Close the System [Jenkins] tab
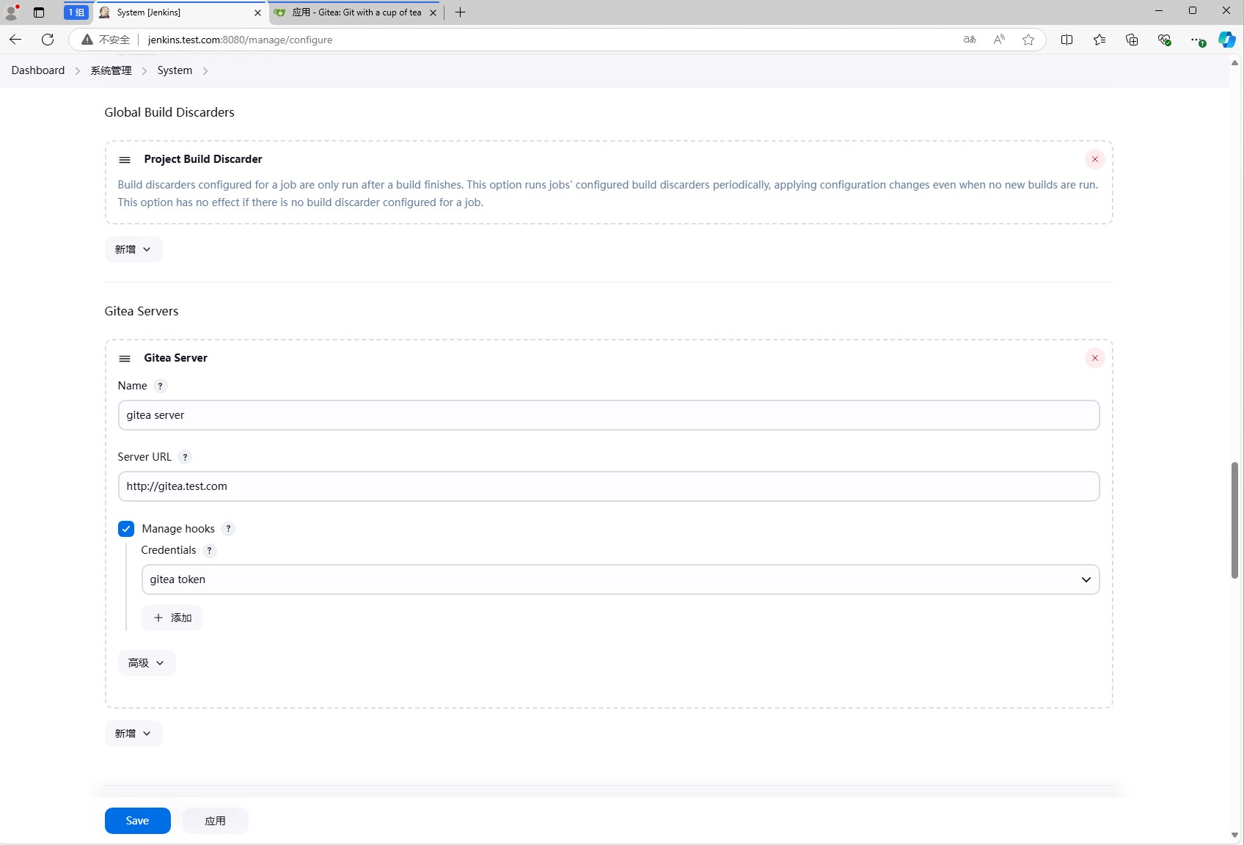Image resolution: width=1244 pixels, height=845 pixels. [257, 12]
